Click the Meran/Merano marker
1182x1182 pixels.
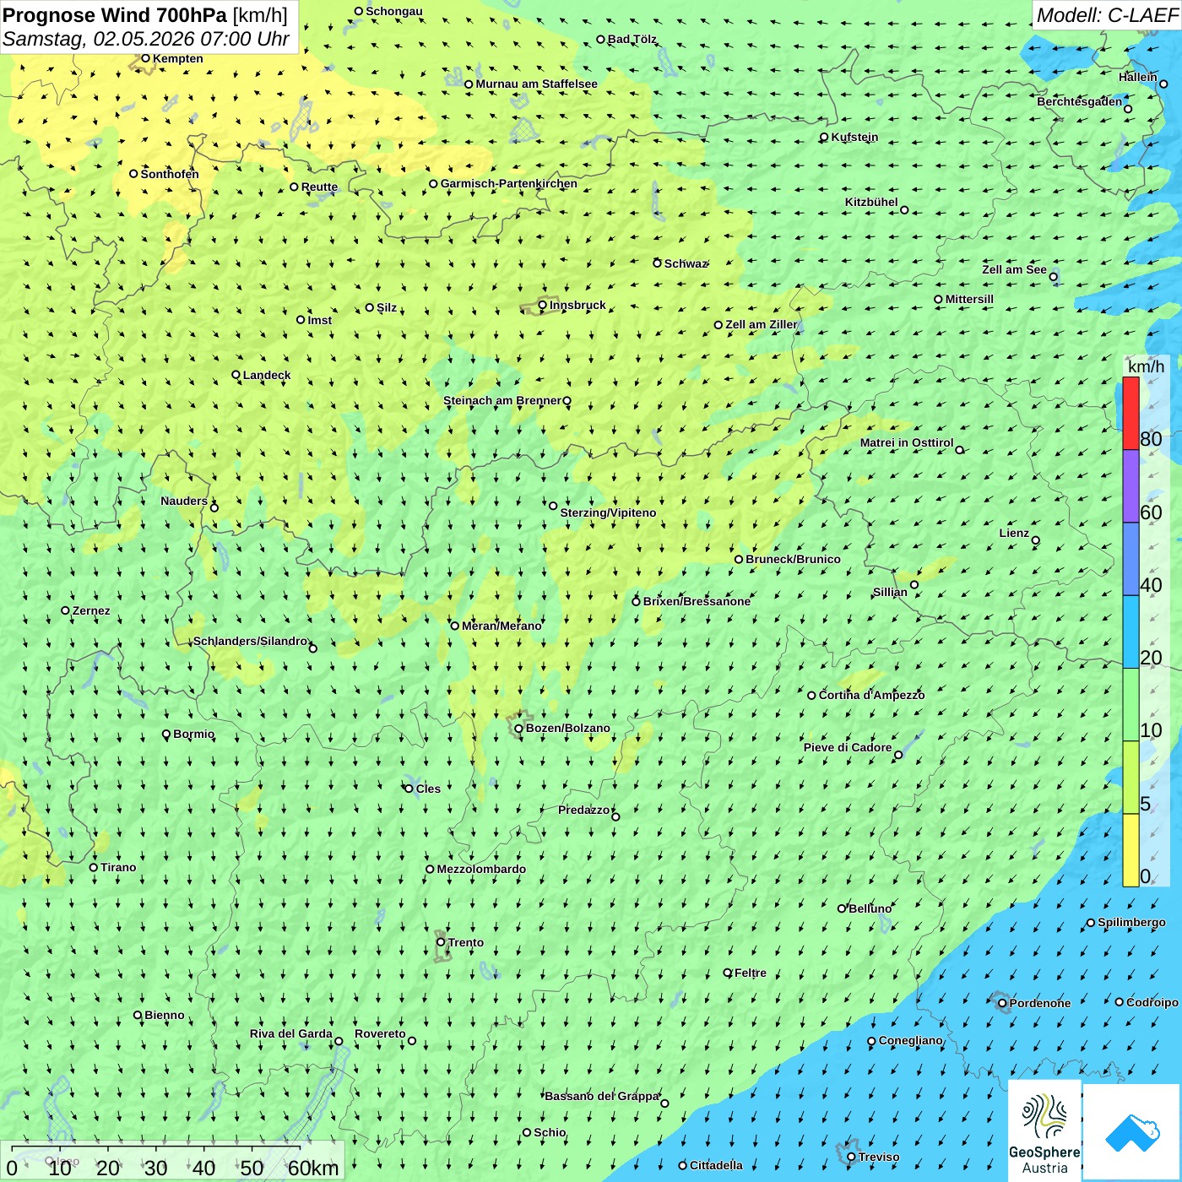coord(454,626)
